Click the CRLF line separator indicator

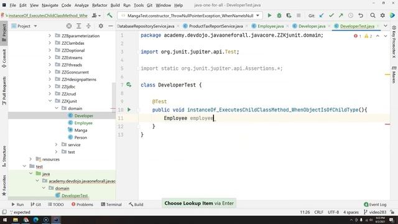(x=318, y=212)
